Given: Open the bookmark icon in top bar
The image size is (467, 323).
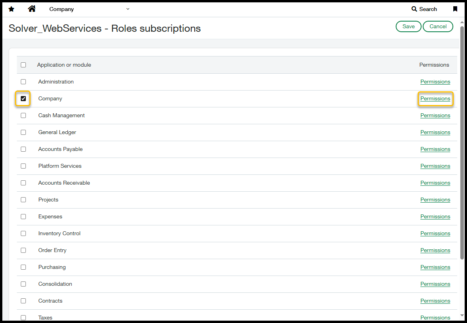Looking at the screenshot, I should [455, 9].
